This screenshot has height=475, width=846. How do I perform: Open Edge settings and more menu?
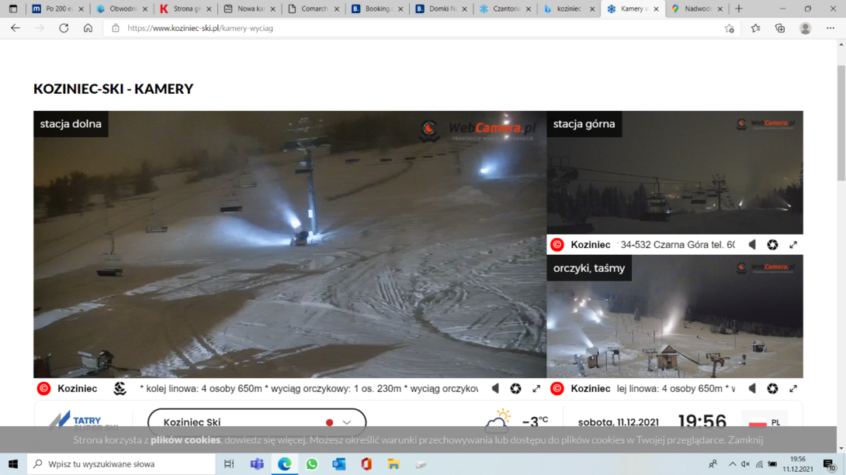830,28
